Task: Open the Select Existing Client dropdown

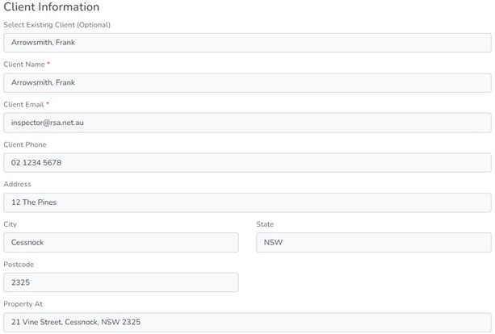Action: [247, 43]
